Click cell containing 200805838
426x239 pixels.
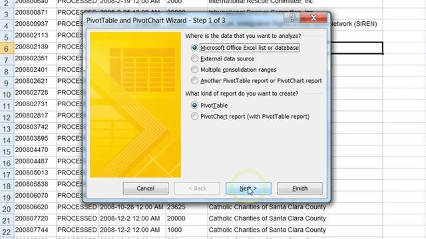(x=35, y=185)
